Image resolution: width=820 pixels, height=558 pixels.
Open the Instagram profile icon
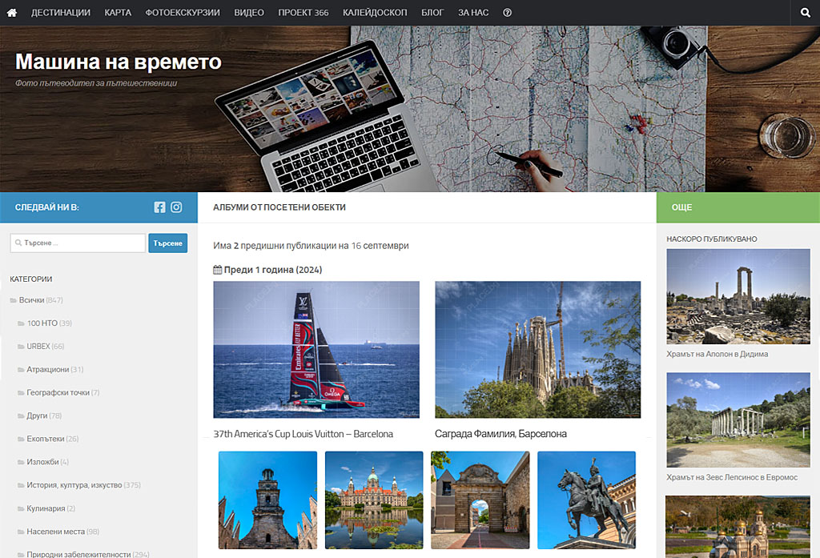[176, 207]
